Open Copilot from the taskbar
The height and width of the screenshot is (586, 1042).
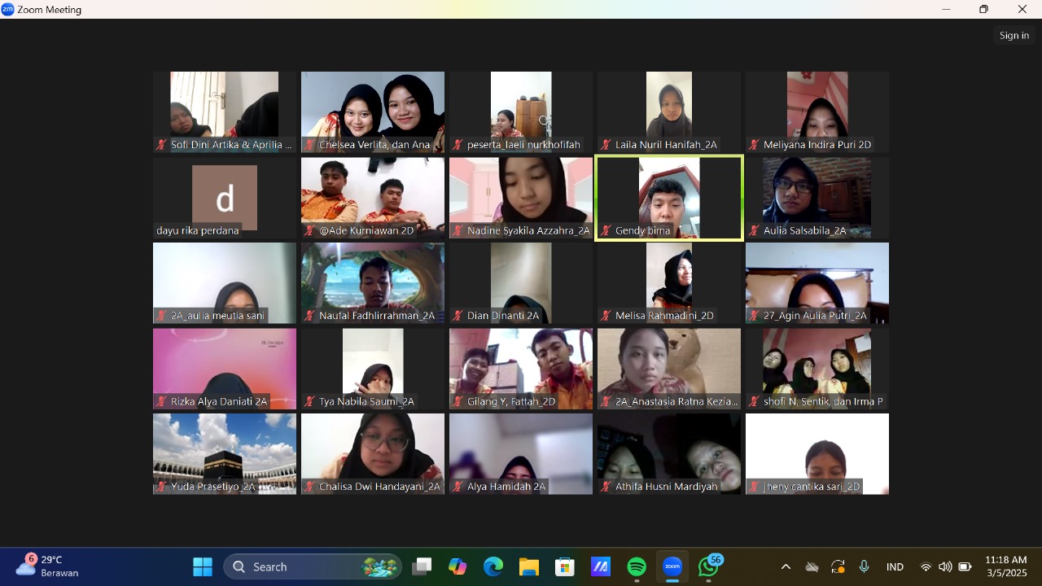point(458,566)
